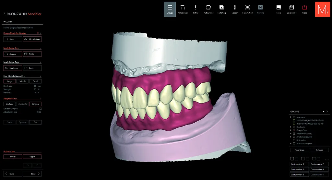Expand the Anatomic (Upper) node
Image resolution: width=332 pixels, height=180 pixels.
pos(291,134)
